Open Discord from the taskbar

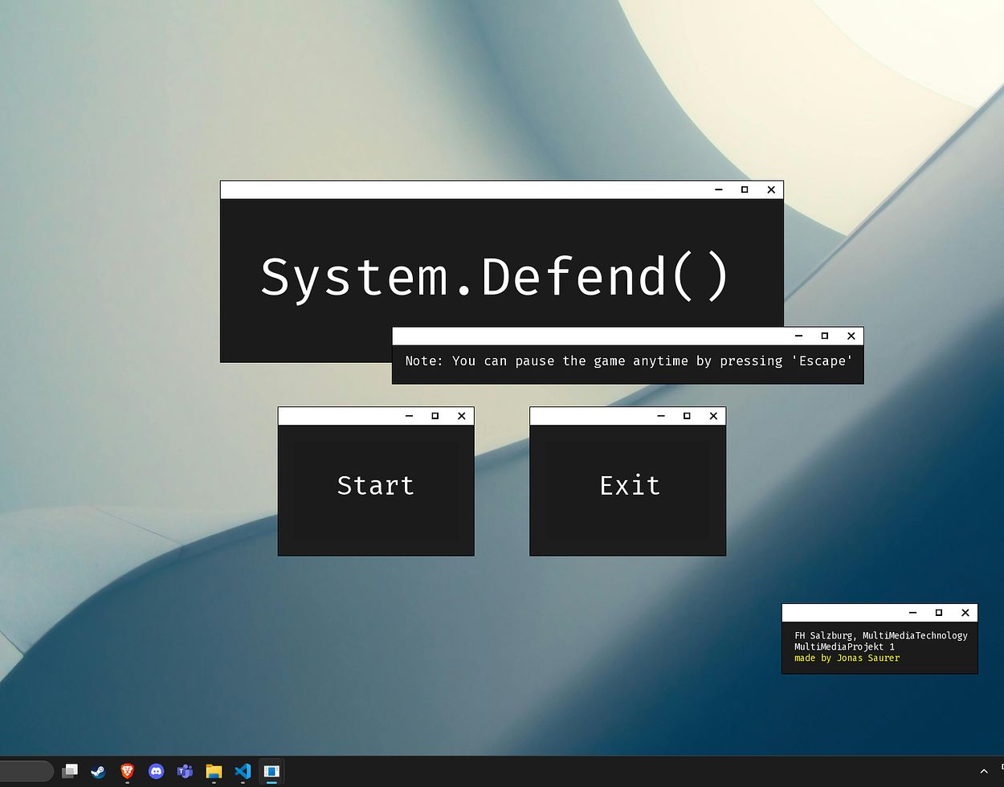coord(156,772)
